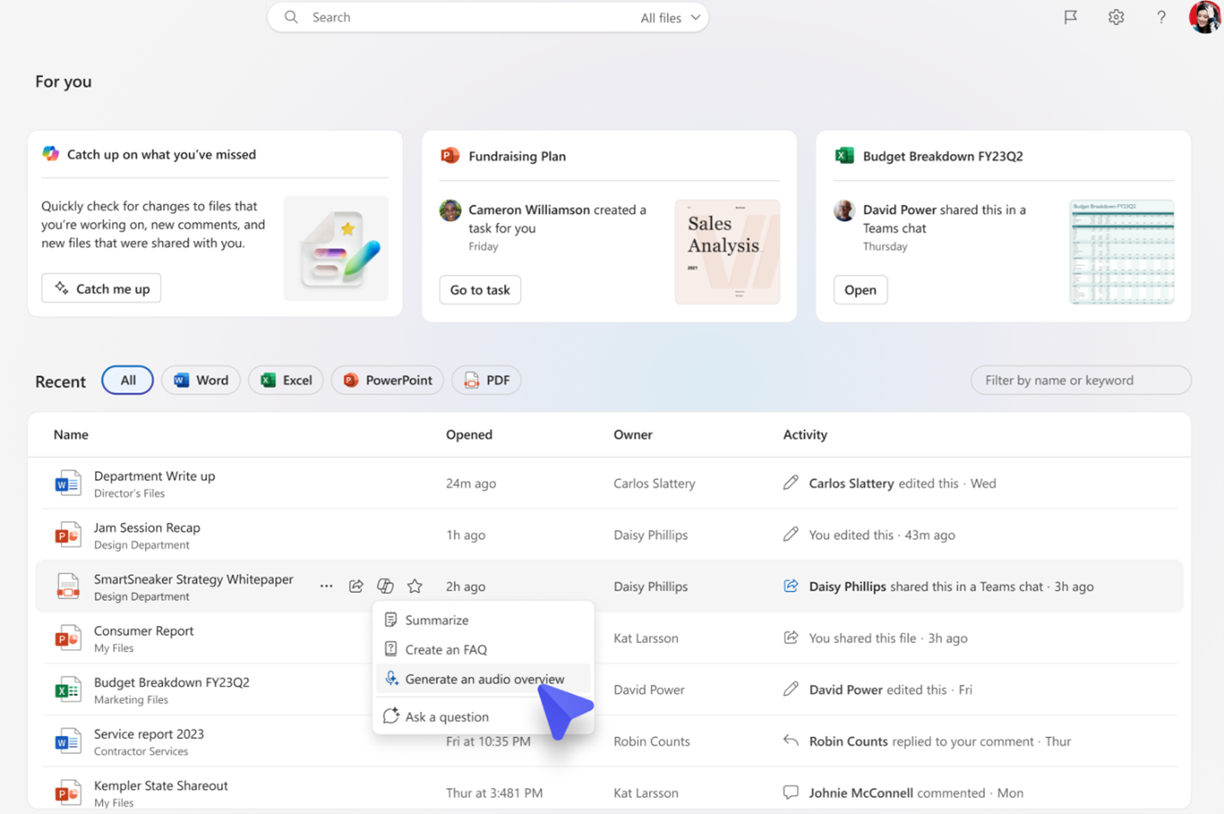Image resolution: width=1224 pixels, height=814 pixels.
Task: Toggle the Excel file filter
Action: [x=285, y=380]
